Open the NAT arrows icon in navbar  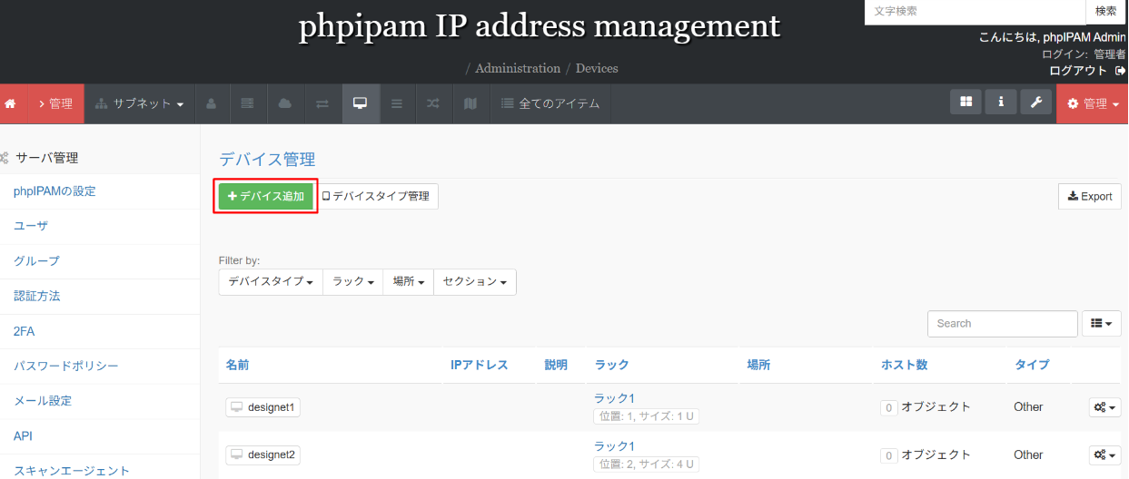tap(322, 103)
